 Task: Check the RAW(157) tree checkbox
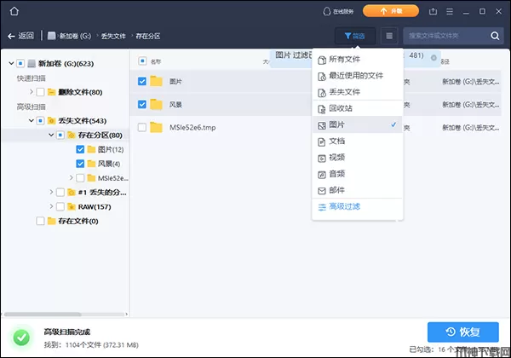click(x=60, y=207)
